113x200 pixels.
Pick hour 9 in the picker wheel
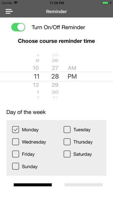click(37, 60)
